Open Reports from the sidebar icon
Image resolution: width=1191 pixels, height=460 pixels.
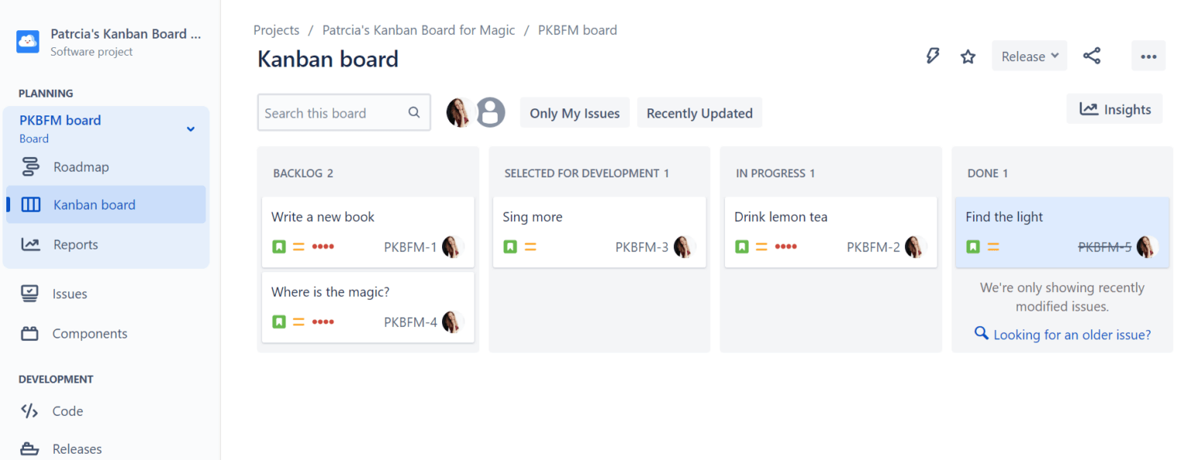[31, 244]
